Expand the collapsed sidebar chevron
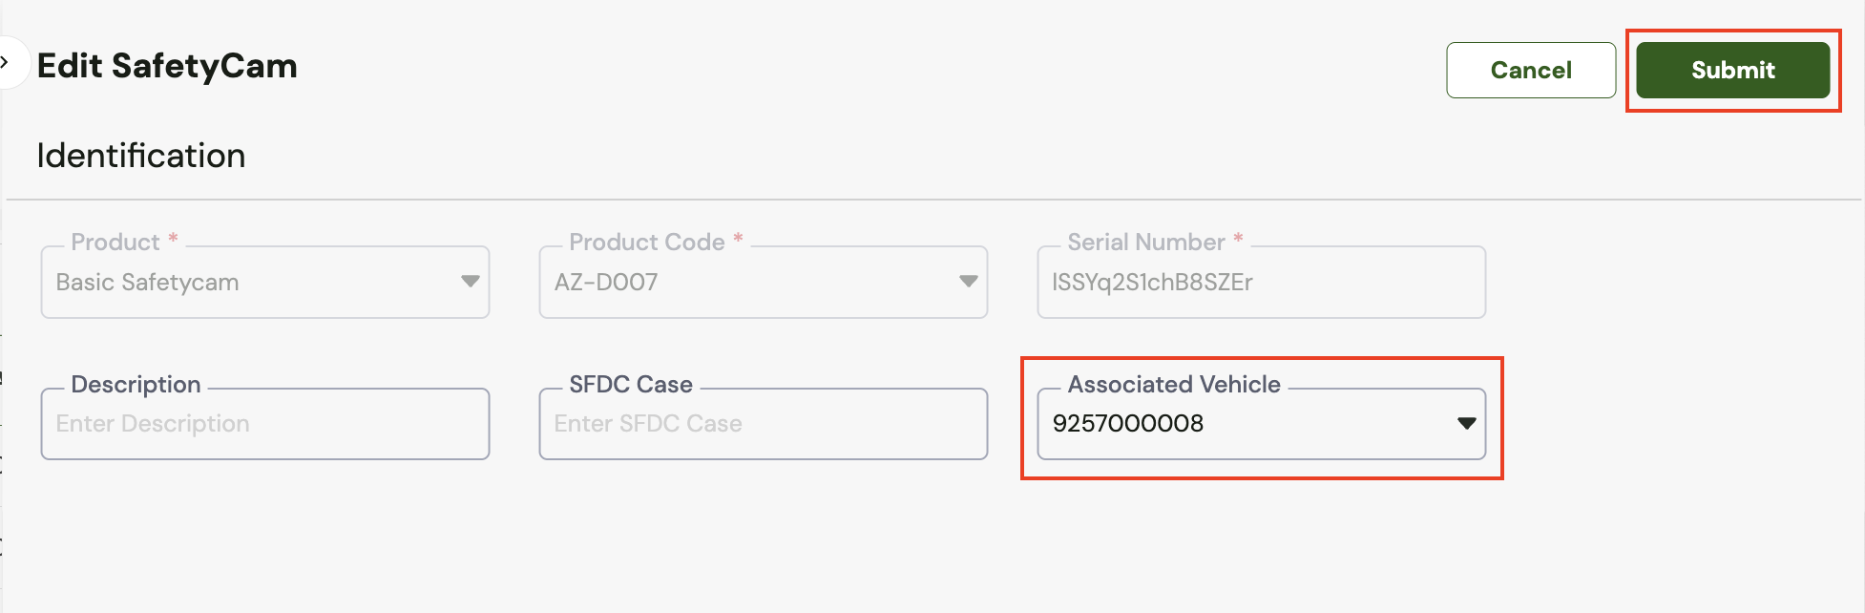The height and width of the screenshot is (613, 1865). coord(8,63)
